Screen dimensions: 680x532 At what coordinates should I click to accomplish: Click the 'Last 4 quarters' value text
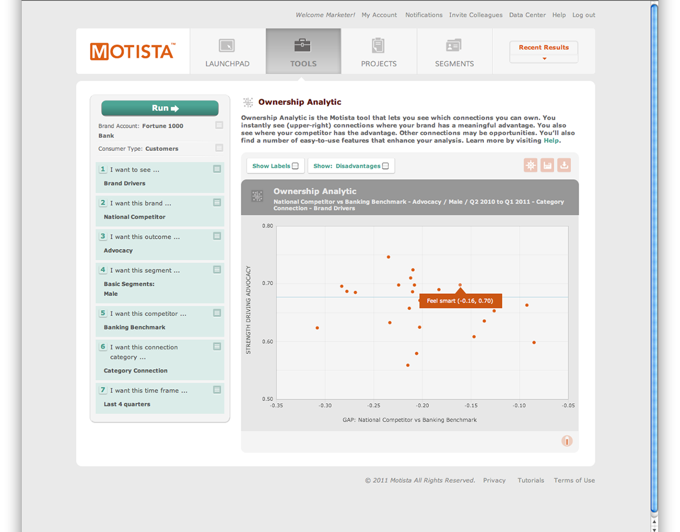127,404
